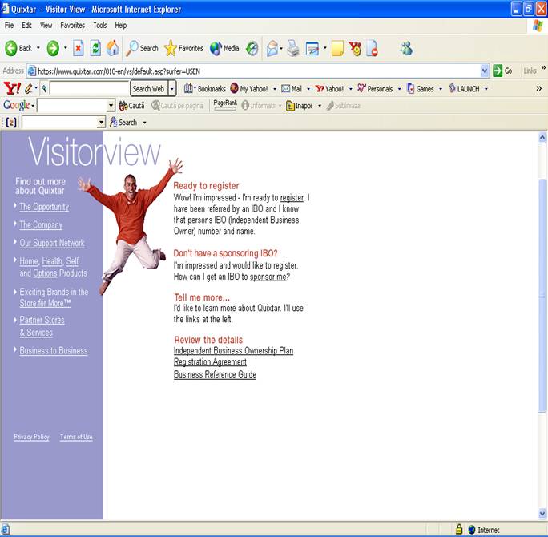Viewport: 548px width, 537px height.
Task: Click the Print icon
Action: click(x=293, y=48)
